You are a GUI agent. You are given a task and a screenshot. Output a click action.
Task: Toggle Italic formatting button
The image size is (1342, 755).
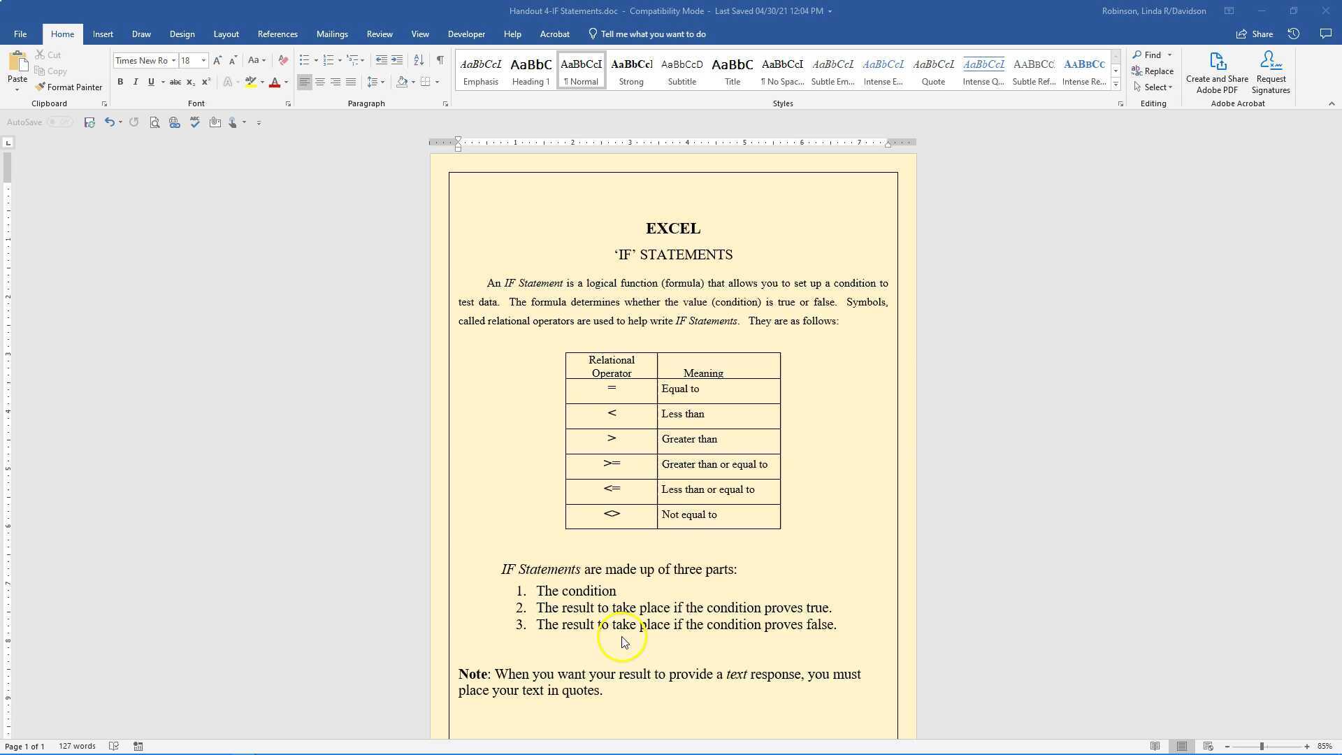136,82
